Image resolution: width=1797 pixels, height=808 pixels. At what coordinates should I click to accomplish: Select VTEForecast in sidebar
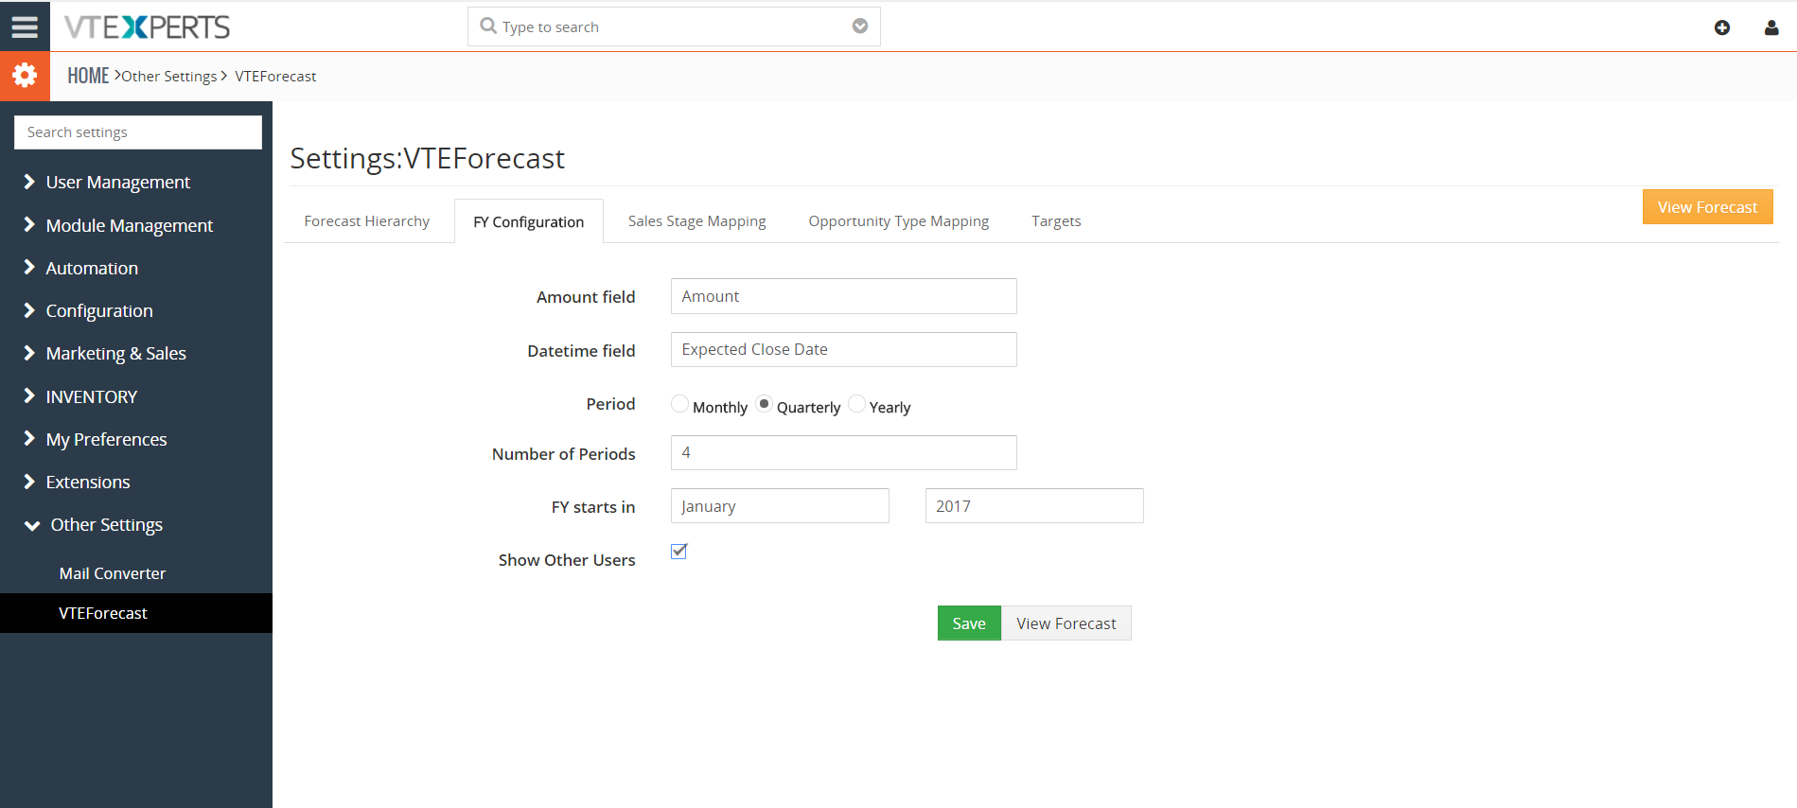coord(136,613)
